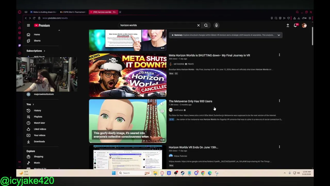330x186 pixels.
Task: Show hidden system tray icons
Action: 285,173
